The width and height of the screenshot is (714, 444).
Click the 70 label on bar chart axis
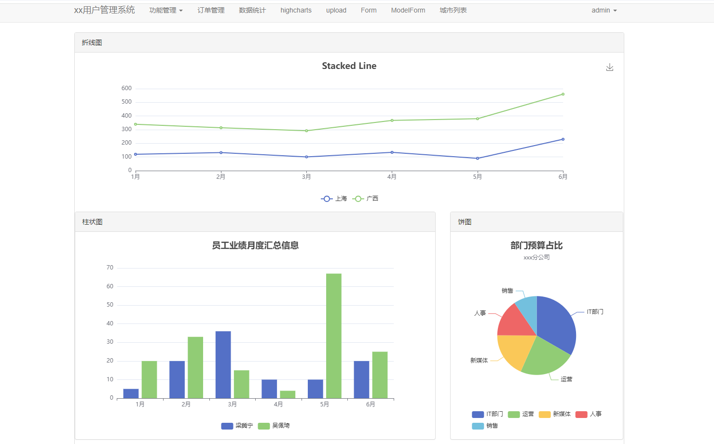[110, 268]
